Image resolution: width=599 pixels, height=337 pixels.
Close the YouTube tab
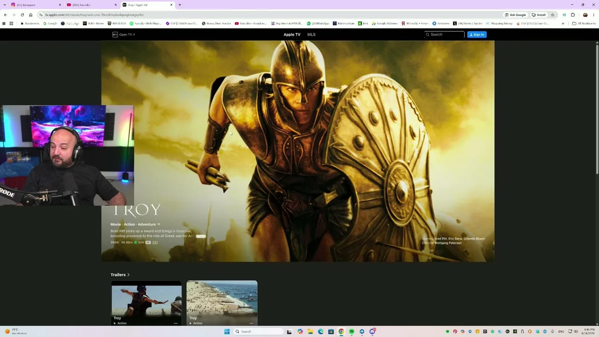pos(116,5)
